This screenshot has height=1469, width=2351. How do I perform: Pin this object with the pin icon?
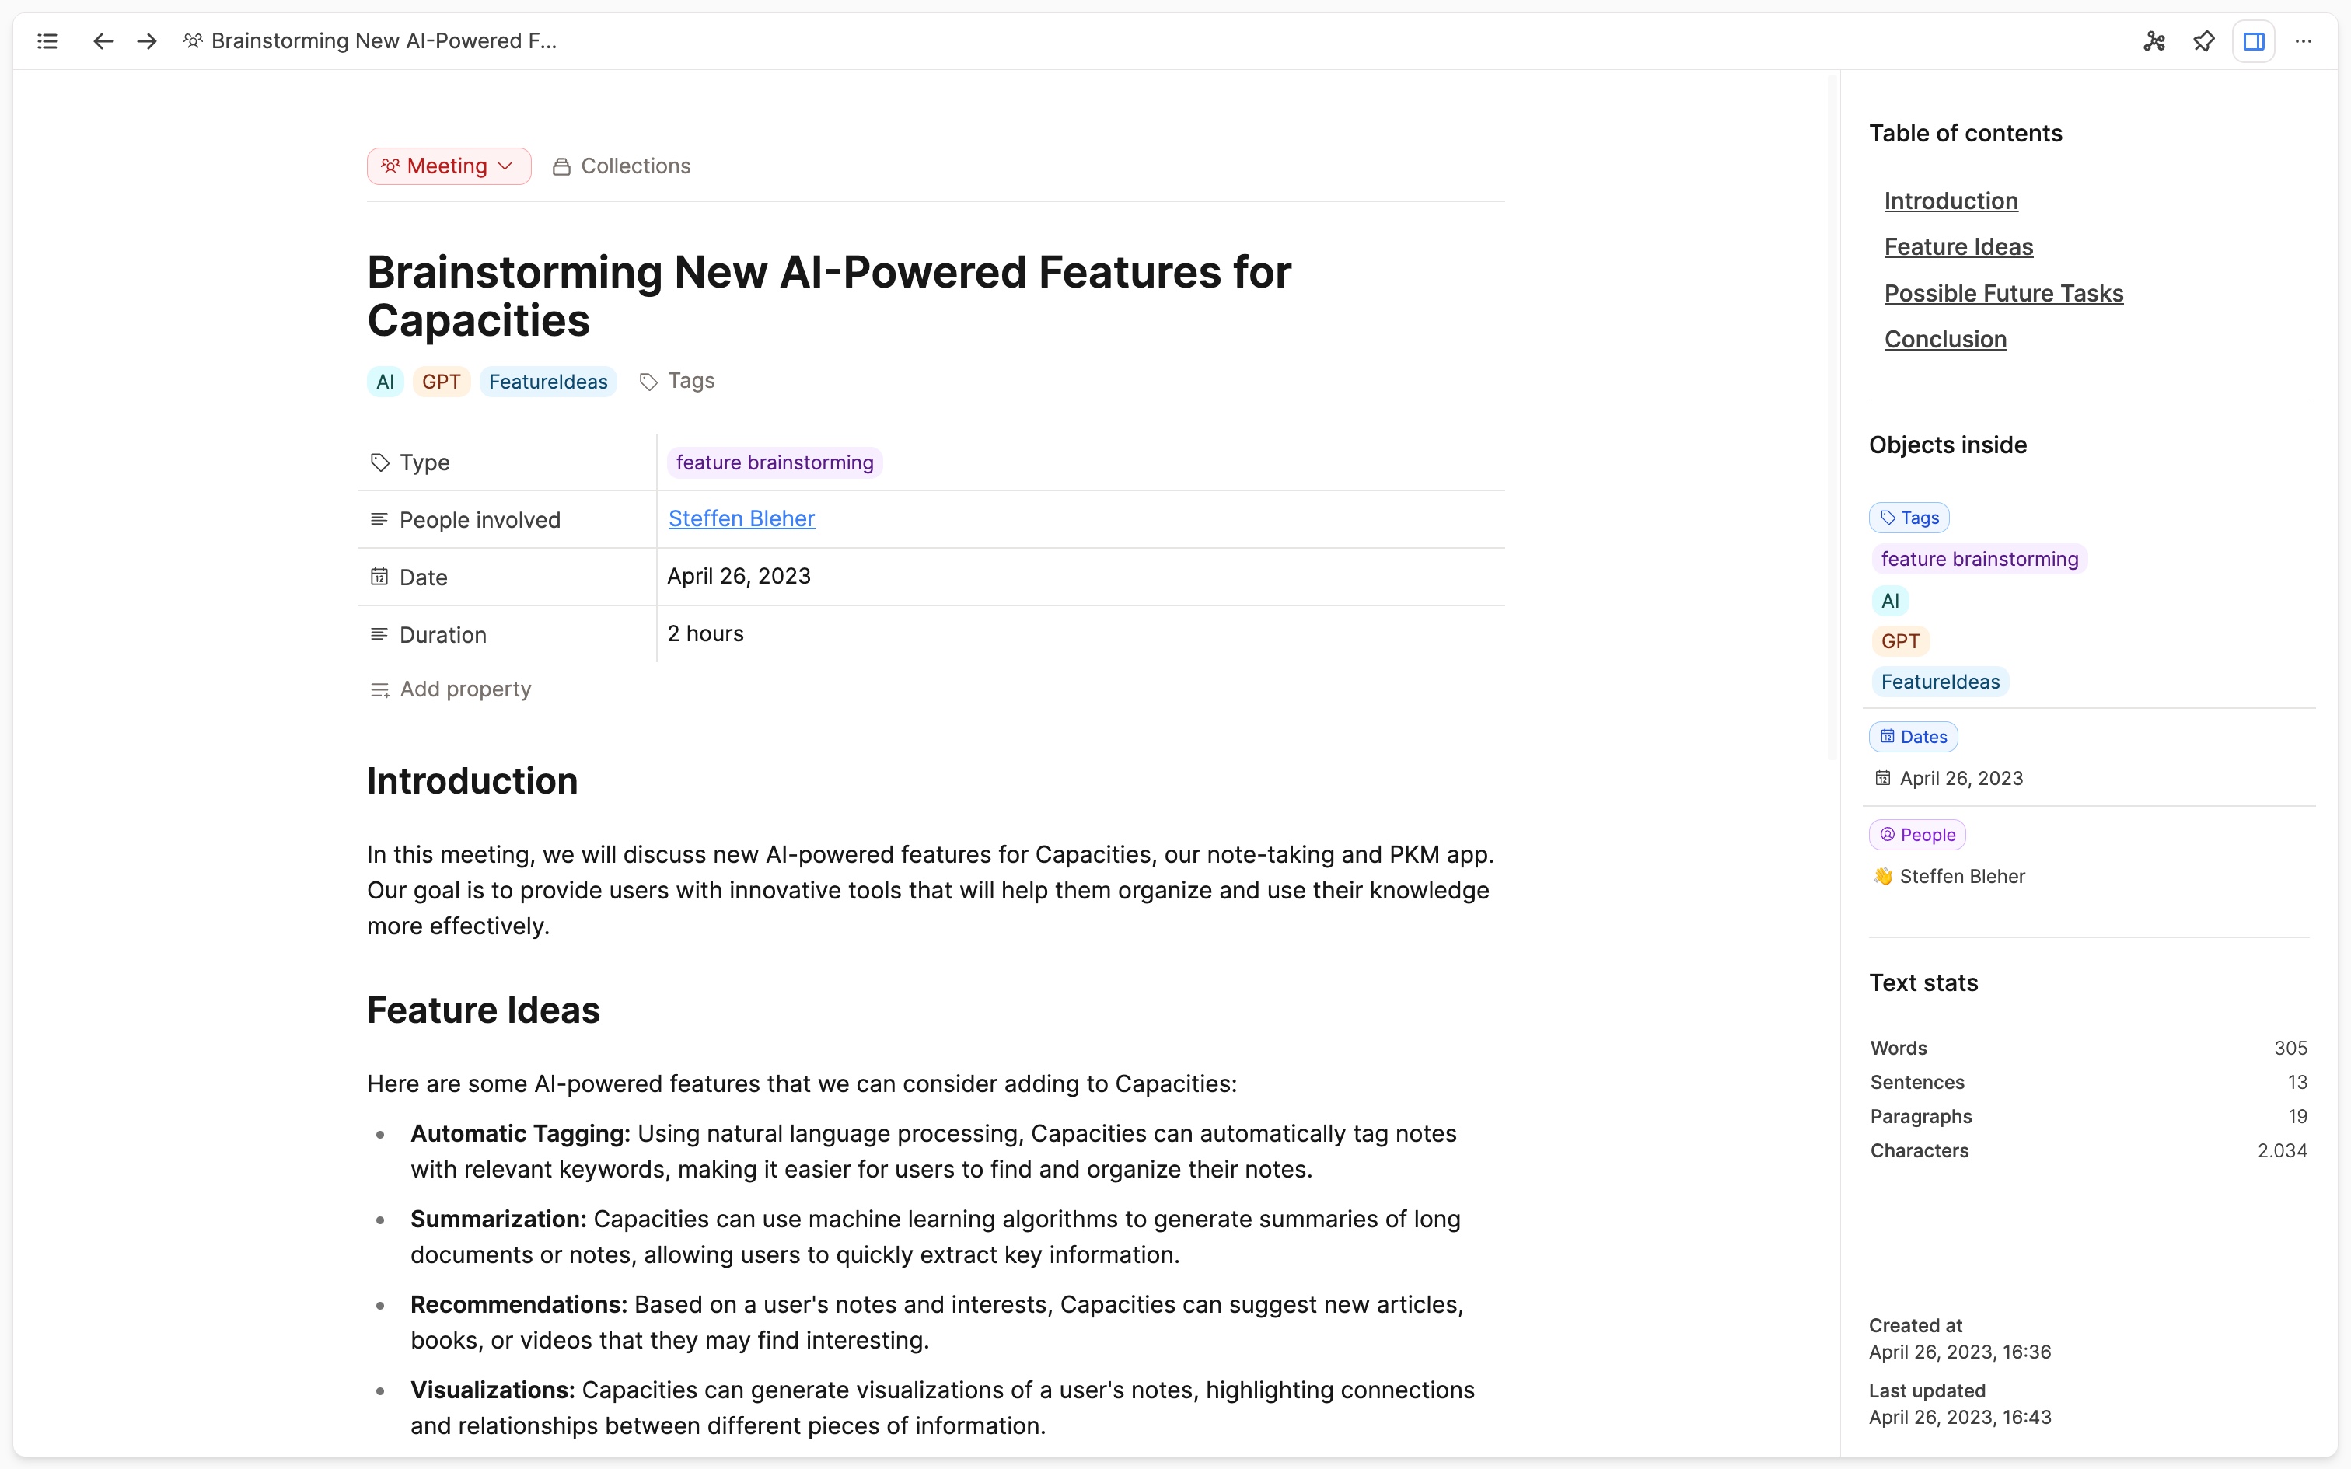pos(2203,40)
